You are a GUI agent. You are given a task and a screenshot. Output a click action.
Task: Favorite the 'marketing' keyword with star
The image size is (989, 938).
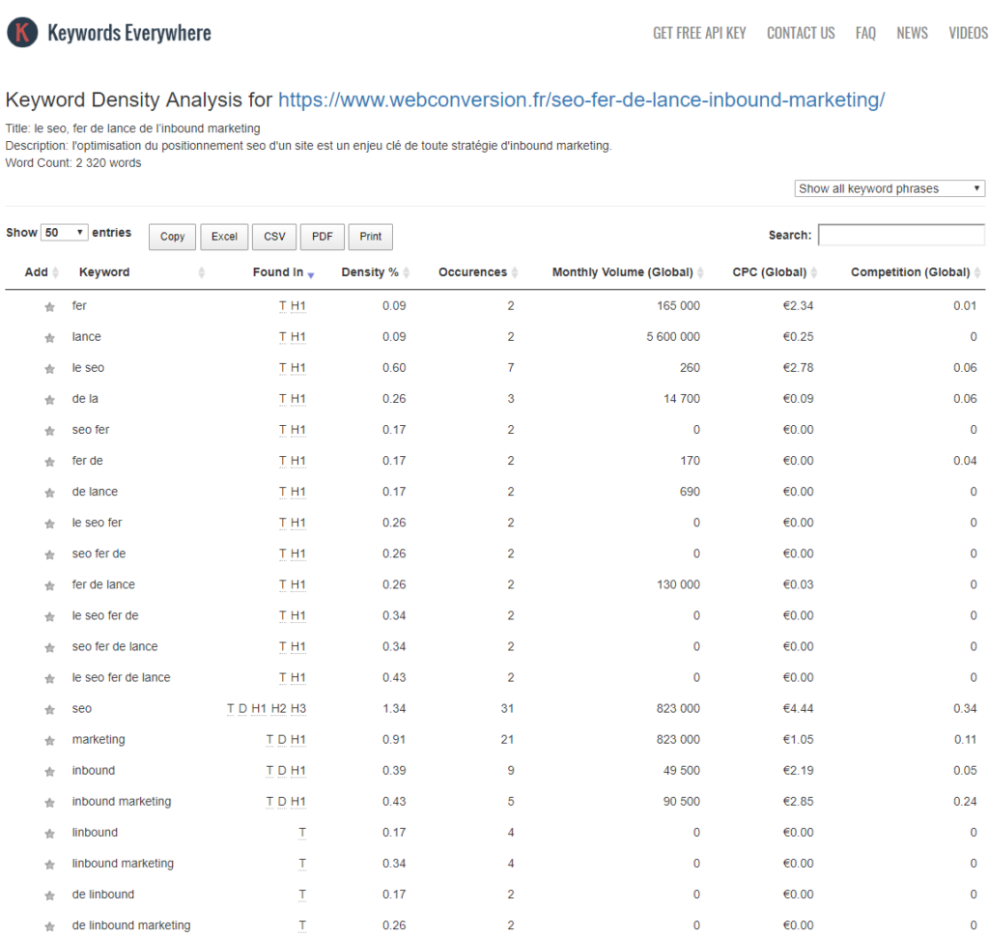point(49,741)
